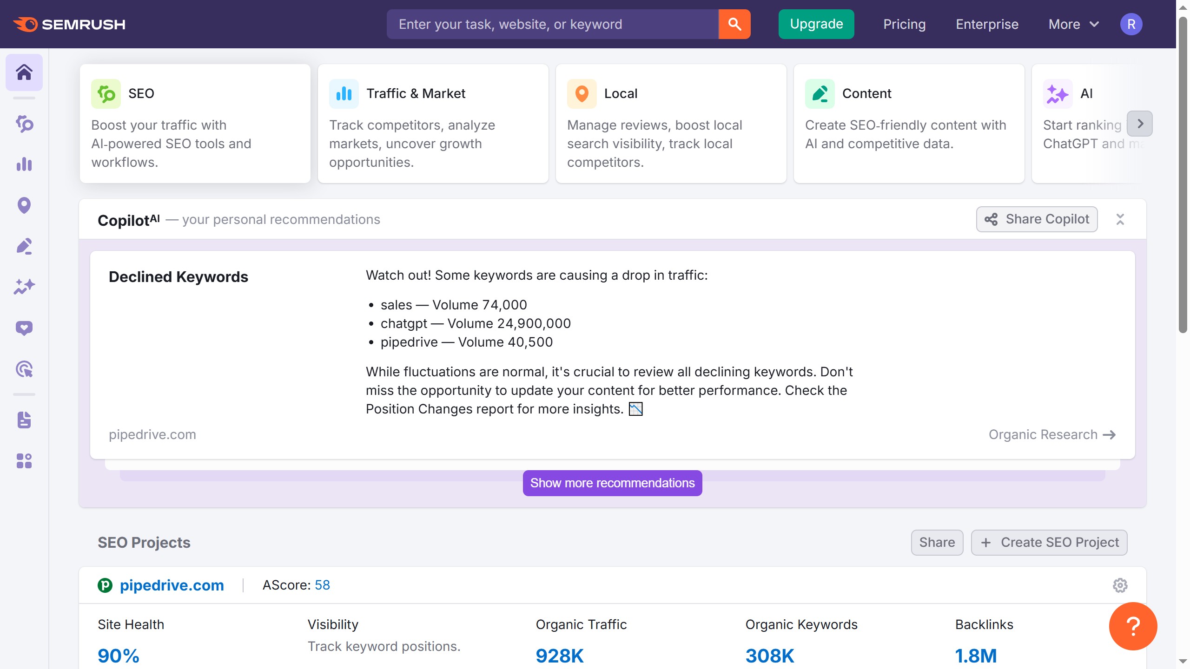
Task: Open the Content pencil sidebar icon
Action: (24, 246)
